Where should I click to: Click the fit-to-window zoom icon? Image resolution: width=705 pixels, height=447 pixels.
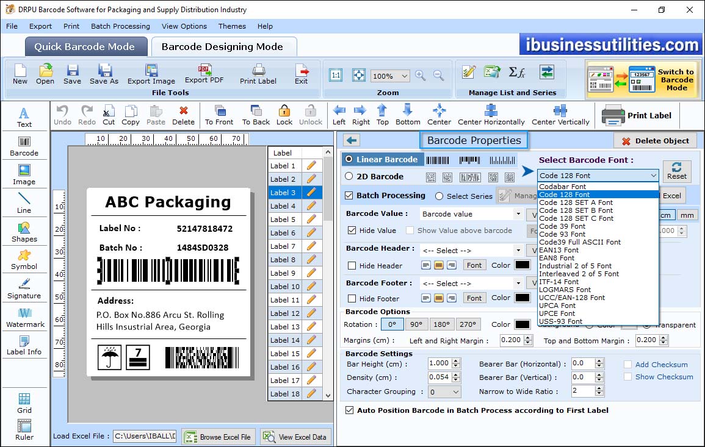(359, 75)
